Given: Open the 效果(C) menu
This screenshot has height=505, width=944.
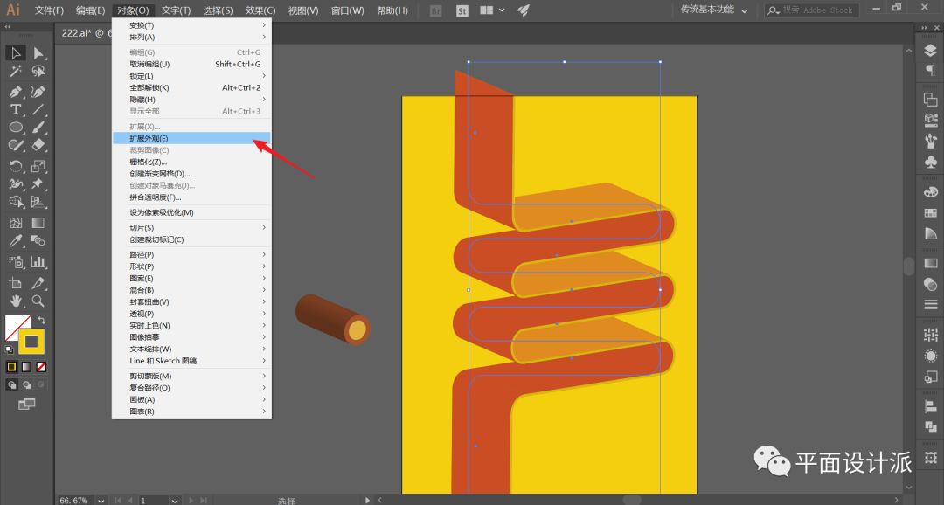Looking at the screenshot, I should 260,10.
